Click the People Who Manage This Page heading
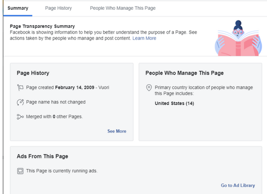267x194 pixels. (x=185, y=73)
